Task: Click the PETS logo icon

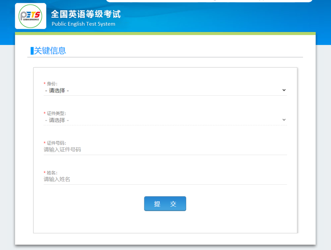Action: [x=30, y=16]
